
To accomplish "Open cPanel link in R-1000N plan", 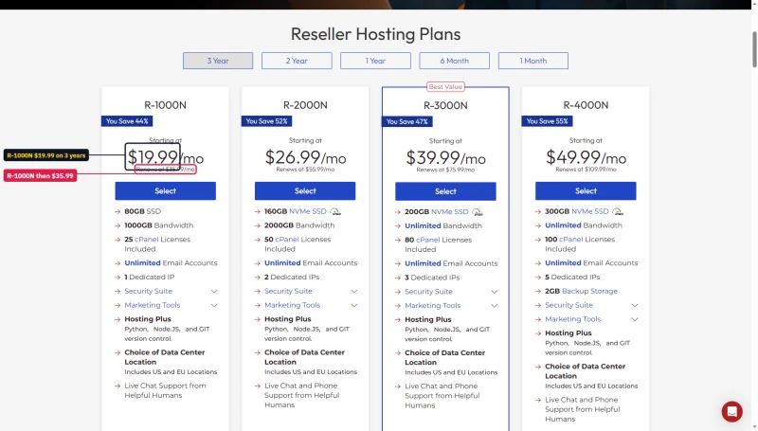I will pyautogui.click(x=147, y=239).
